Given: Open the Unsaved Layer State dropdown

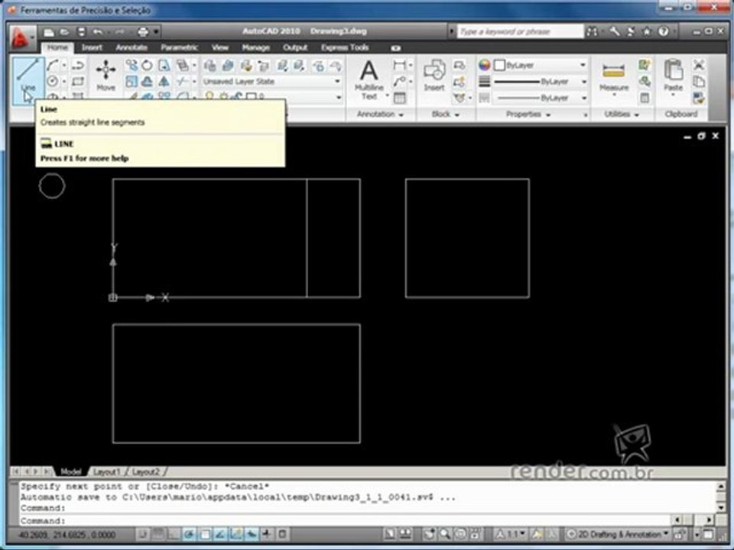Looking at the screenshot, I should pos(271,82).
